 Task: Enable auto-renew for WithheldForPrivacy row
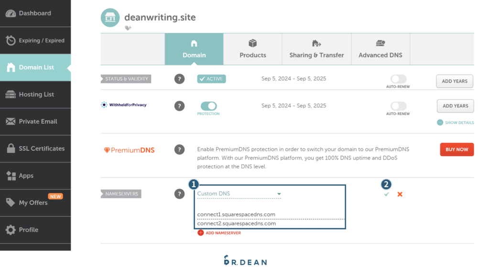click(x=398, y=106)
